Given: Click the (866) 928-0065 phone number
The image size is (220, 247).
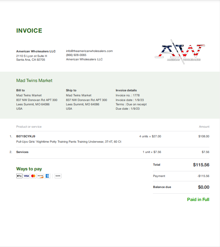Looking at the screenshot, I should click(76, 55).
